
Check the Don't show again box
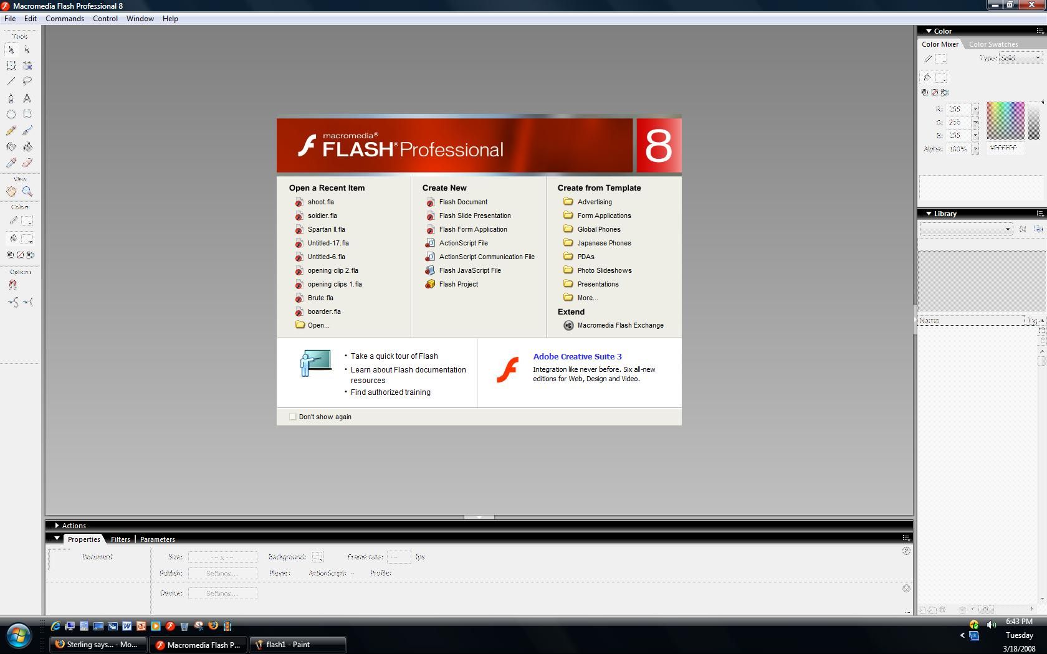[x=292, y=417]
